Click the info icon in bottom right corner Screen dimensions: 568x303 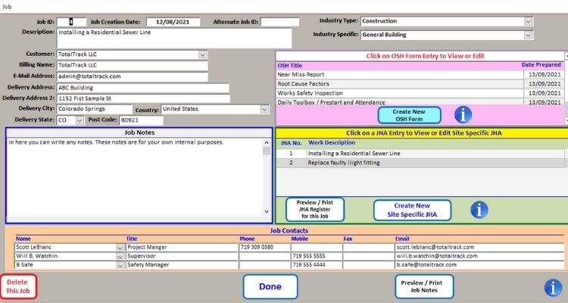click(554, 287)
